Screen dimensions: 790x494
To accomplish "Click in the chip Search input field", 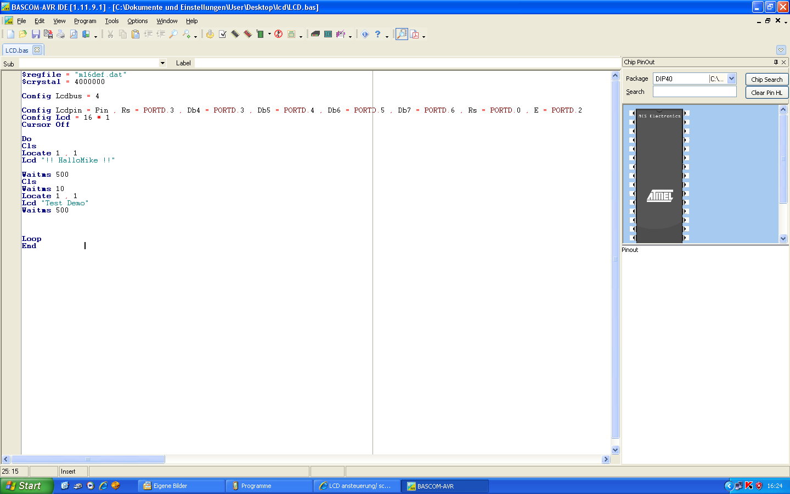I will pyautogui.click(x=695, y=92).
